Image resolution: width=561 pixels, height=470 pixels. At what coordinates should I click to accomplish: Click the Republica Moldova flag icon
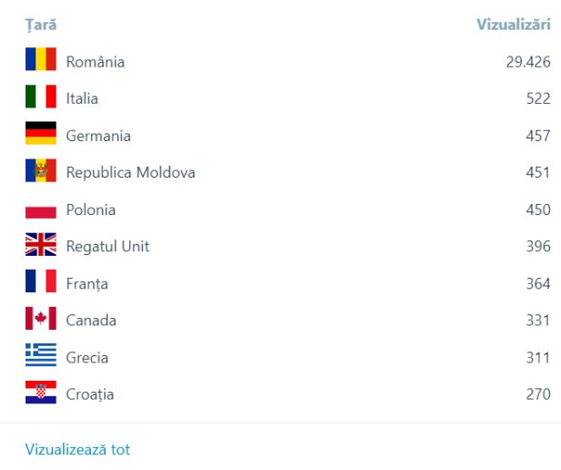[41, 171]
